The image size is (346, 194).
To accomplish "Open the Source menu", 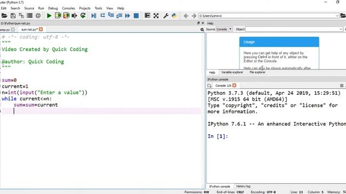I will click(x=29, y=8).
